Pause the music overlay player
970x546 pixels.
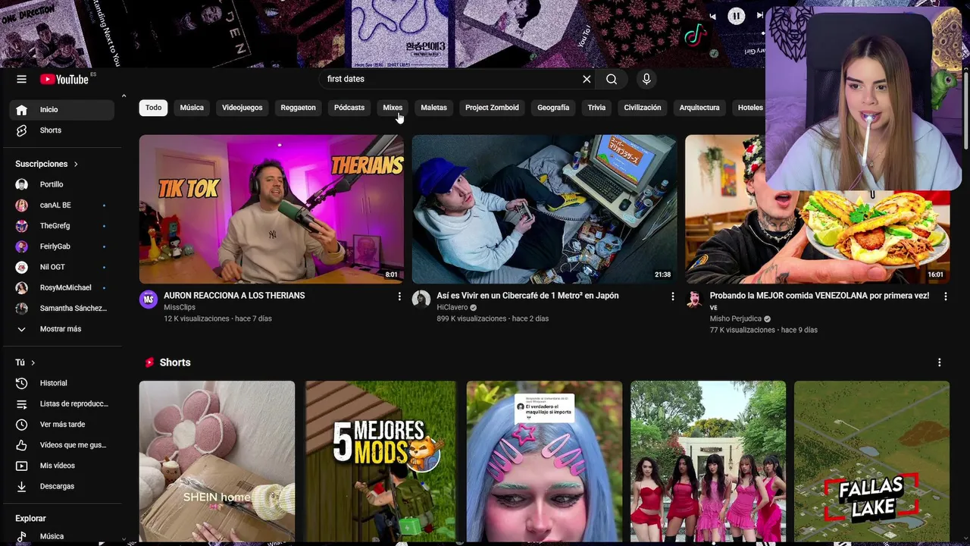point(736,16)
